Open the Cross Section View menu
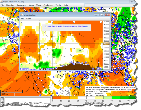141x110 pixels. click(x=28, y=19)
